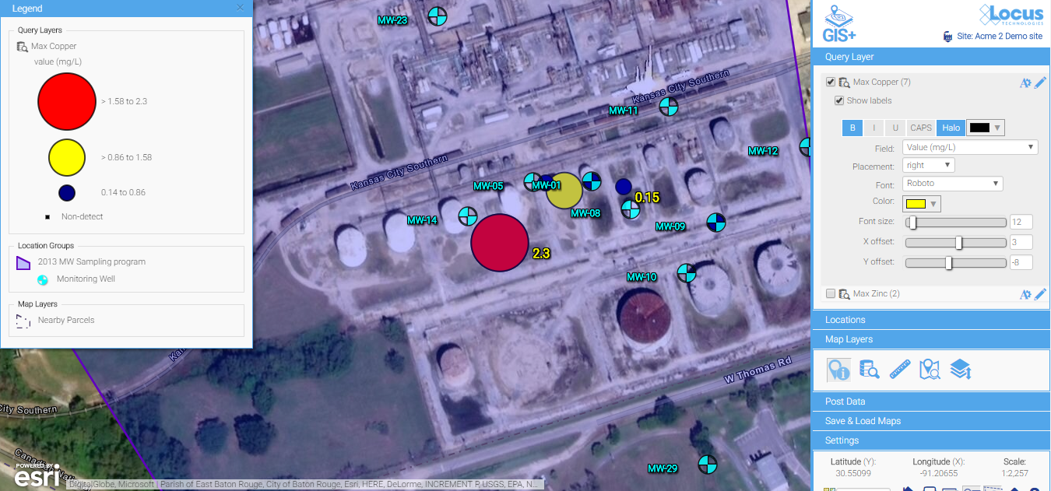Click the Max Zinc query icon
Viewport: 1051px width, 491px height.
(x=844, y=294)
